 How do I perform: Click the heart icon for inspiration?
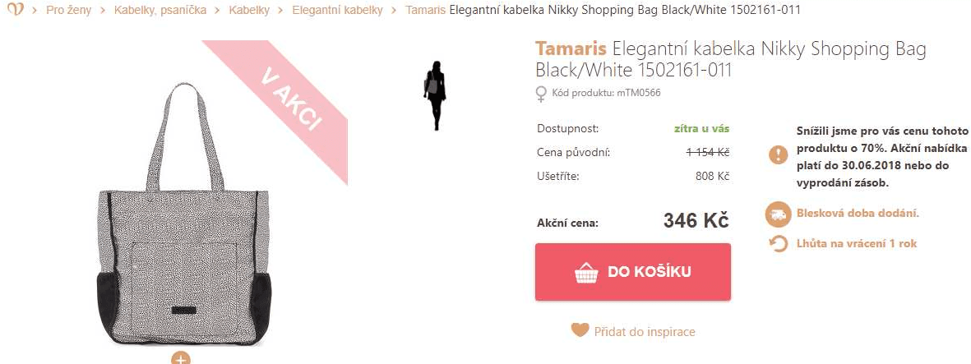[x=580, y=330]
